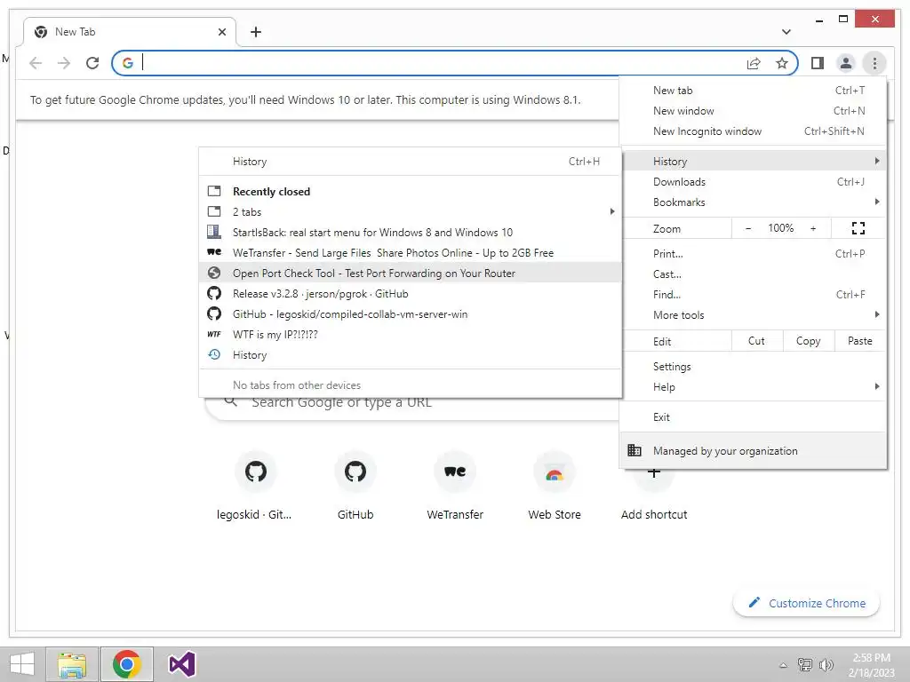This screenshot has width=910, height=682.
Task: Open the taskbar clock showing 2:58 PM
Action: (x=871, y=665)
